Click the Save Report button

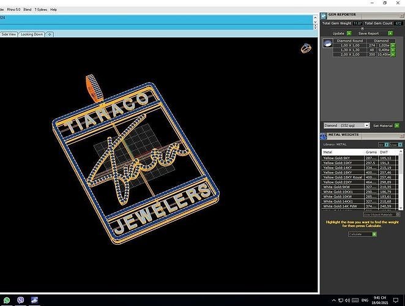(x=368, y=33)
